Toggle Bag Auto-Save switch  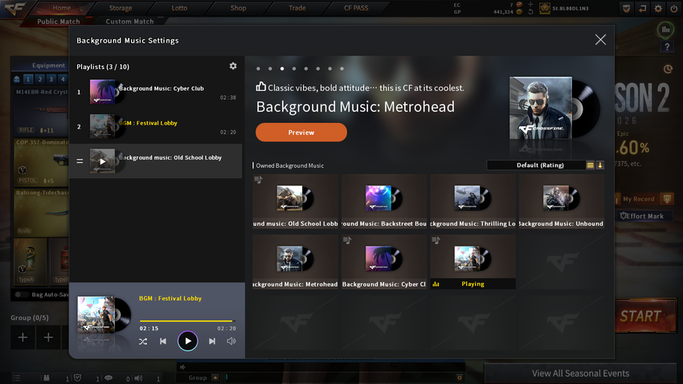click(20, 295)
